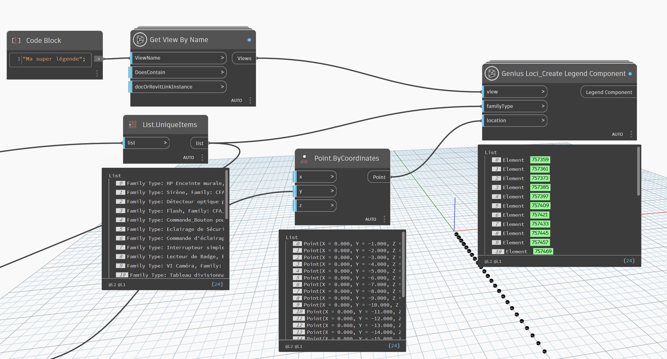The width and height of the screenshot is (667, 359).
Task: Select "Family Type: Interrupteur simple" row
Action: [x=170, y=248]
